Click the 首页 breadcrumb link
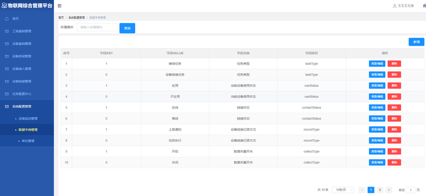The height and width of the screenshot is (196, 426). [61, 18]
